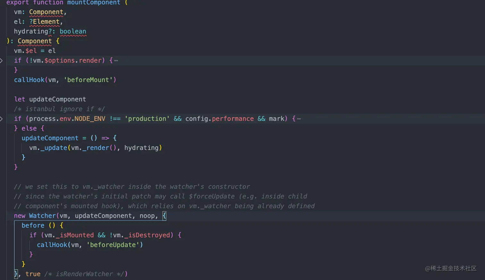Expand fold arrow beside if (!vm.$options.render)
Image resolution: width=485 pixels, height=280 pixels.
1,60
